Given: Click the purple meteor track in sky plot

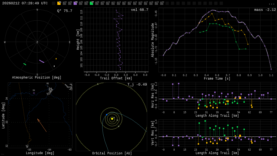Looking at the screenshot, I should pyautogui.click(x=42, y=61).
